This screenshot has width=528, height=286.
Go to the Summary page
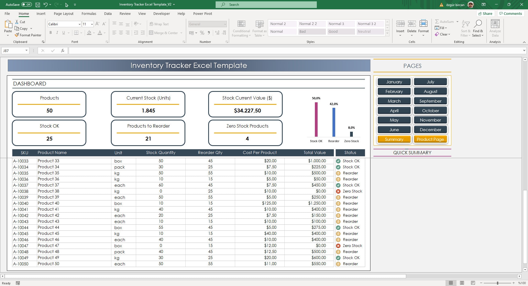(394, 139)
